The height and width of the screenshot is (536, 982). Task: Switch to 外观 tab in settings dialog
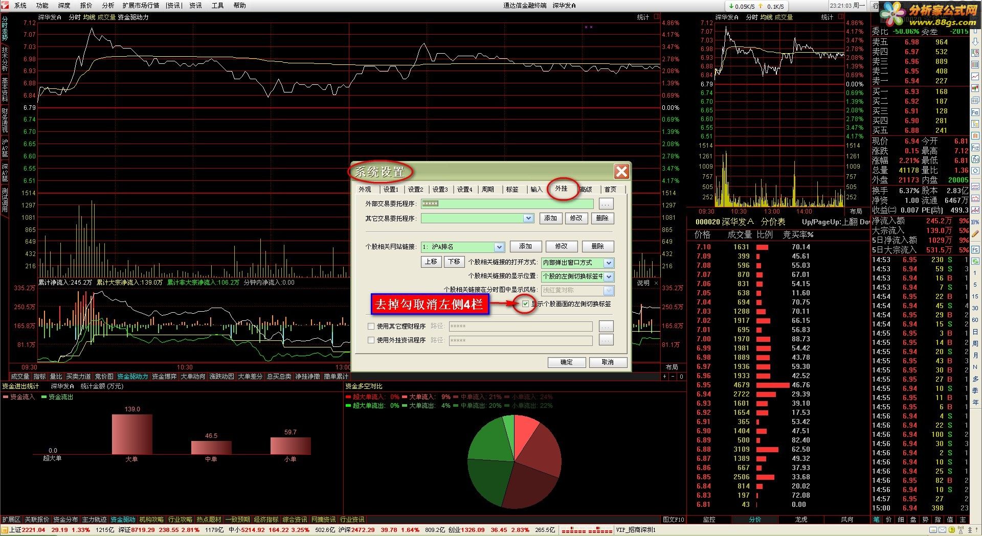pyautogui.click(x=365, y=189)
